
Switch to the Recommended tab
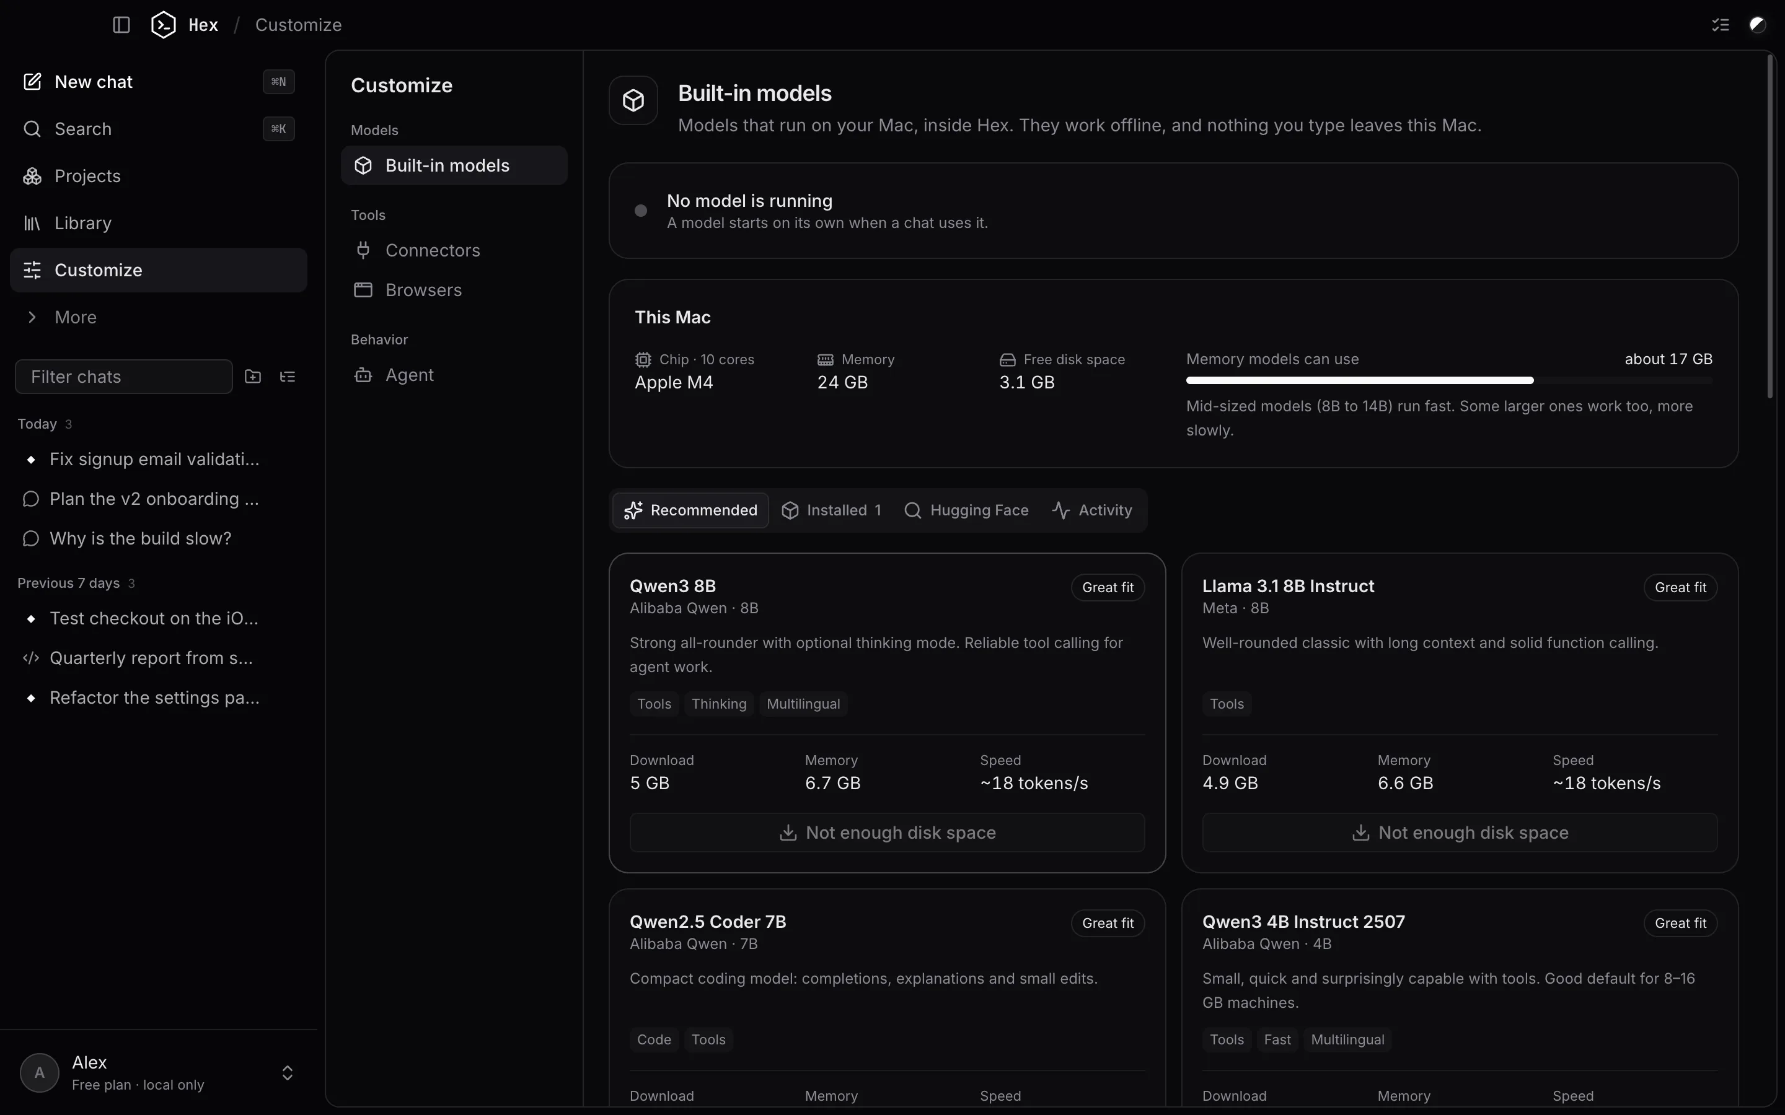(x=690, y=510)
